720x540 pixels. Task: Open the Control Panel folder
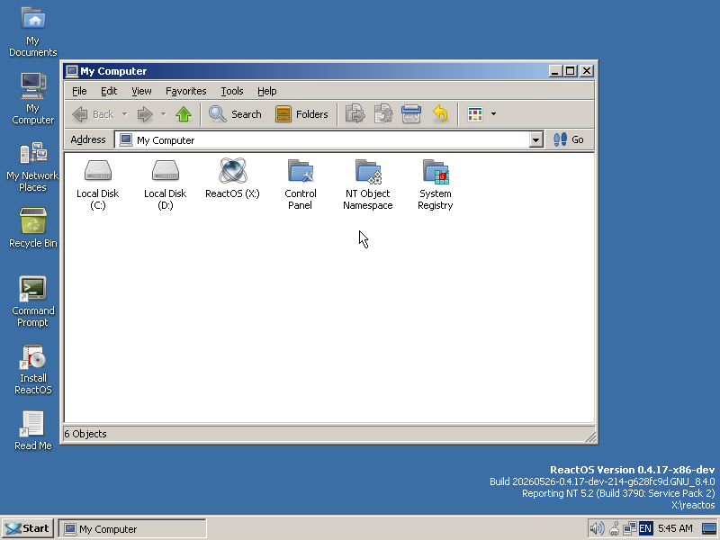tap(301, 184)
